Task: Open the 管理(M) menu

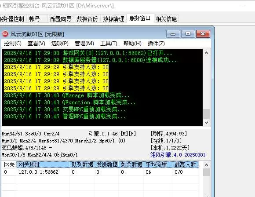Action: tap(84, 44)
